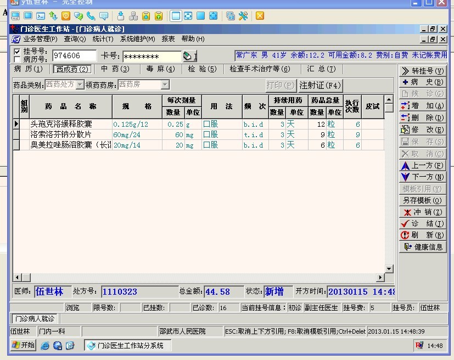
Task: Open the Windows 开始 start button
Action: pyautogui.click(x=24, y=345)
